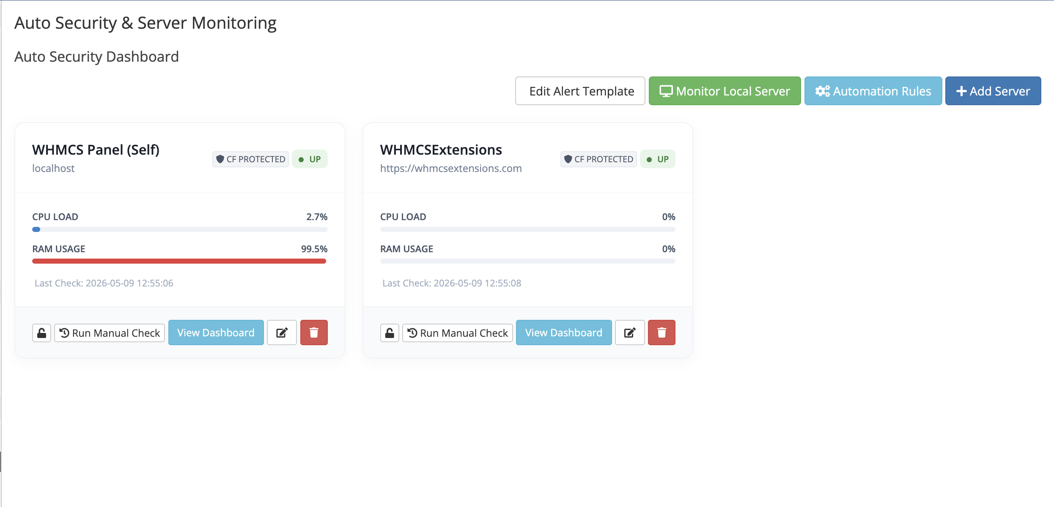Click the WHMCS Panel CPU load bar

point(180,229)
